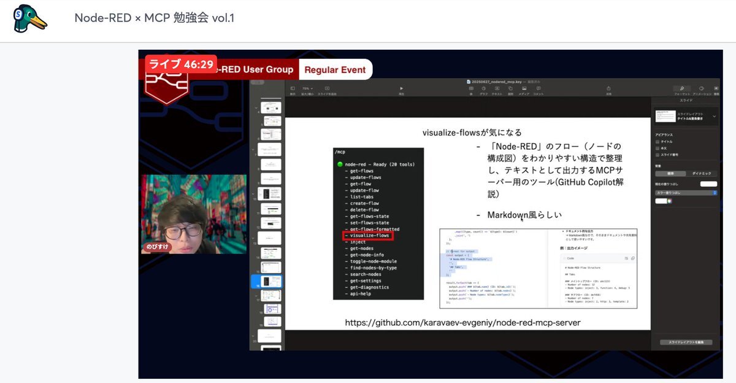Click the node-red-mcp-server GitHub URL on slide
Screen dimensions: 736x383
462,322
